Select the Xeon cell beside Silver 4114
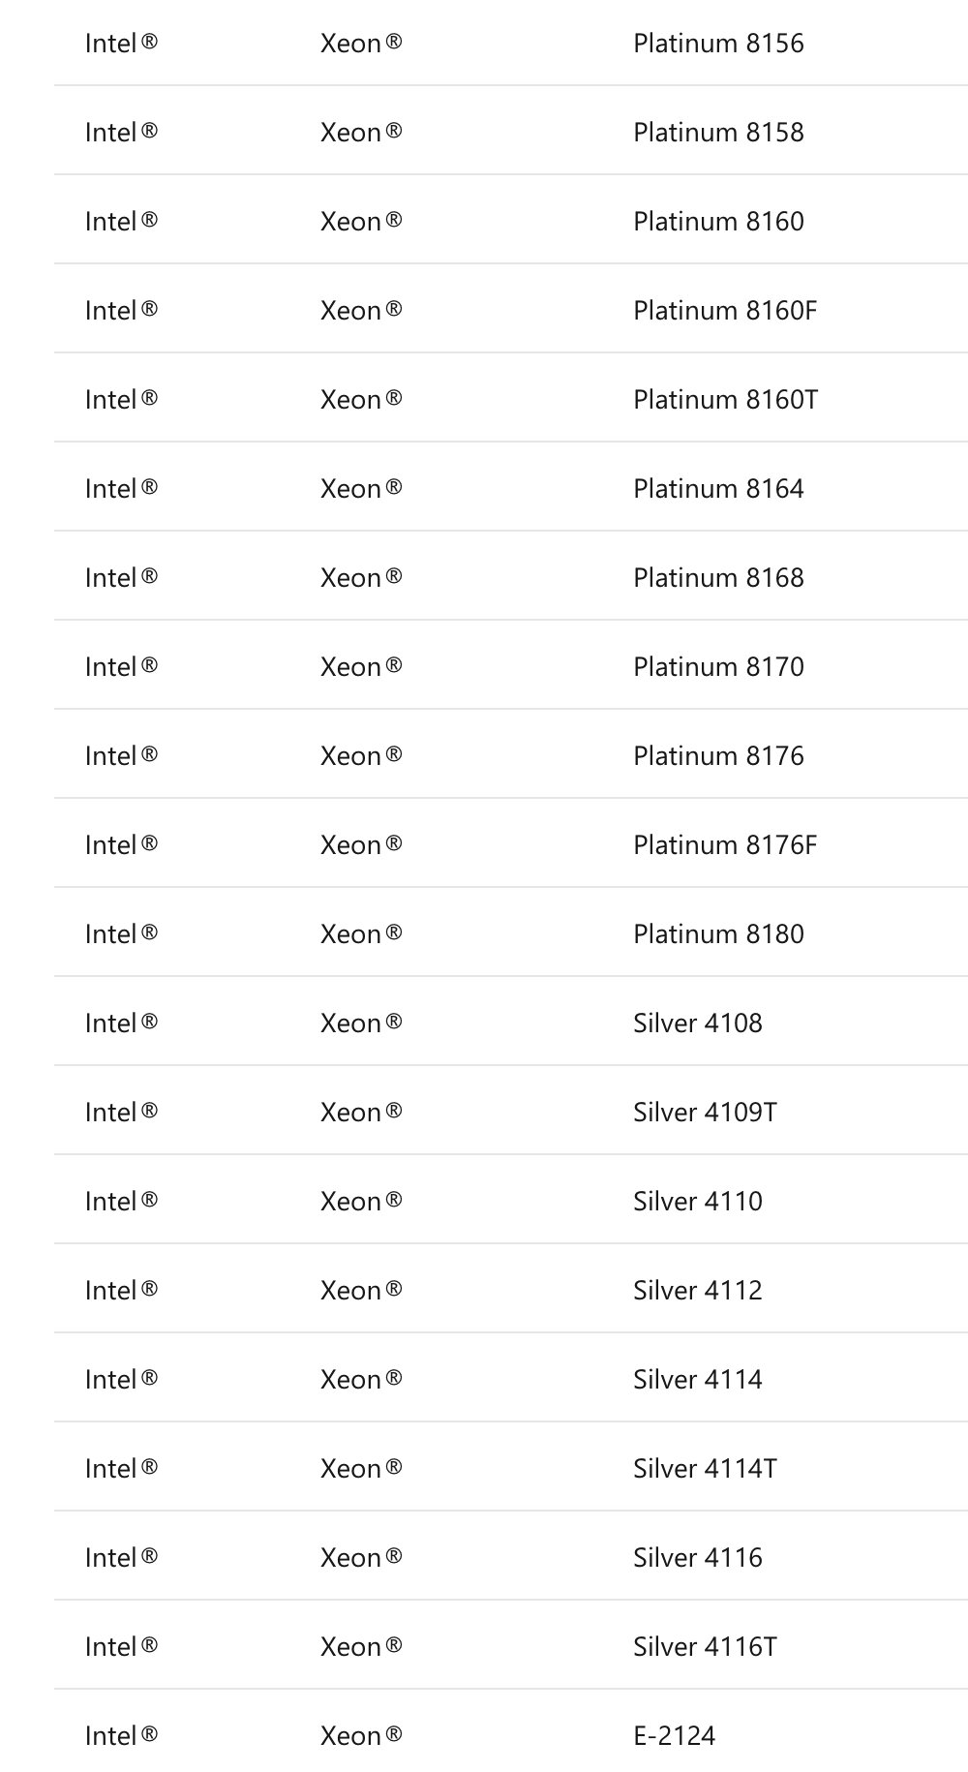This screenshot has height=1772, width=968. (361, 1380)
